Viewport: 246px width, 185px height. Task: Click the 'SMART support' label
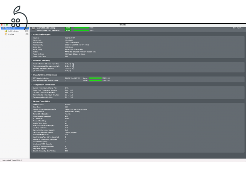coord(38,104)
